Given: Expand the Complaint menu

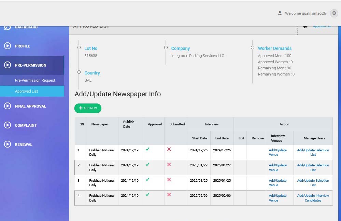Looking at the screenshot, I should (x=26, y=125).
